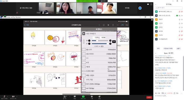Tap the blue select button in gallery toolbar

point(122,25)
